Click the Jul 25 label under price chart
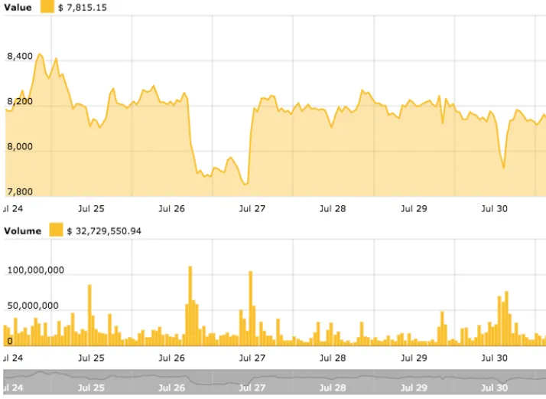The image size is (546, 399). [91, 208]
